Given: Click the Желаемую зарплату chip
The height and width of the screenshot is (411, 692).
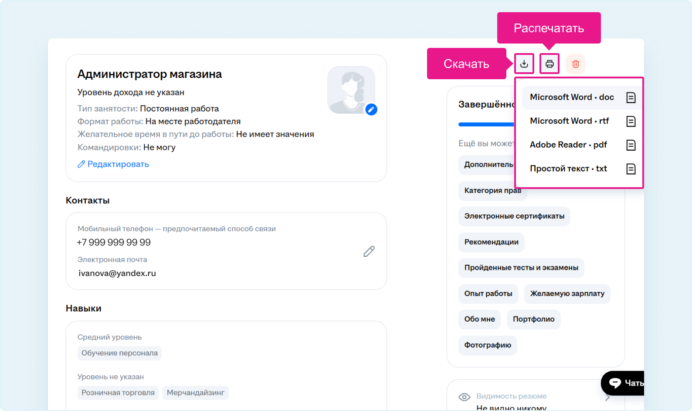Looking at the screenshot, I should click(567, 293).
